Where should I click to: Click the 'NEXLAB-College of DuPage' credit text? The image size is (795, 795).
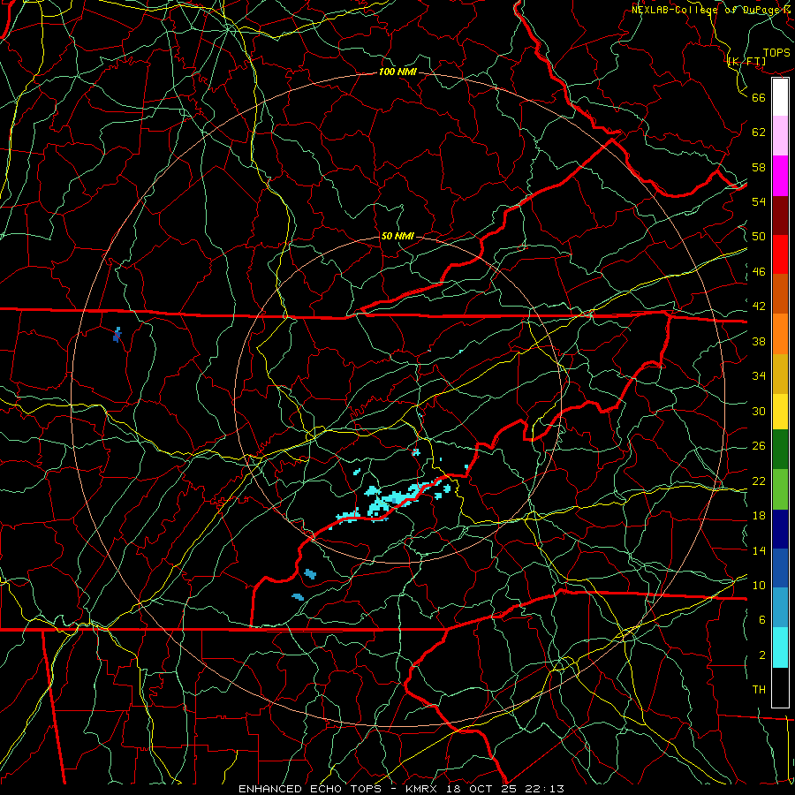pyautogui.click(x=706, y=10)
